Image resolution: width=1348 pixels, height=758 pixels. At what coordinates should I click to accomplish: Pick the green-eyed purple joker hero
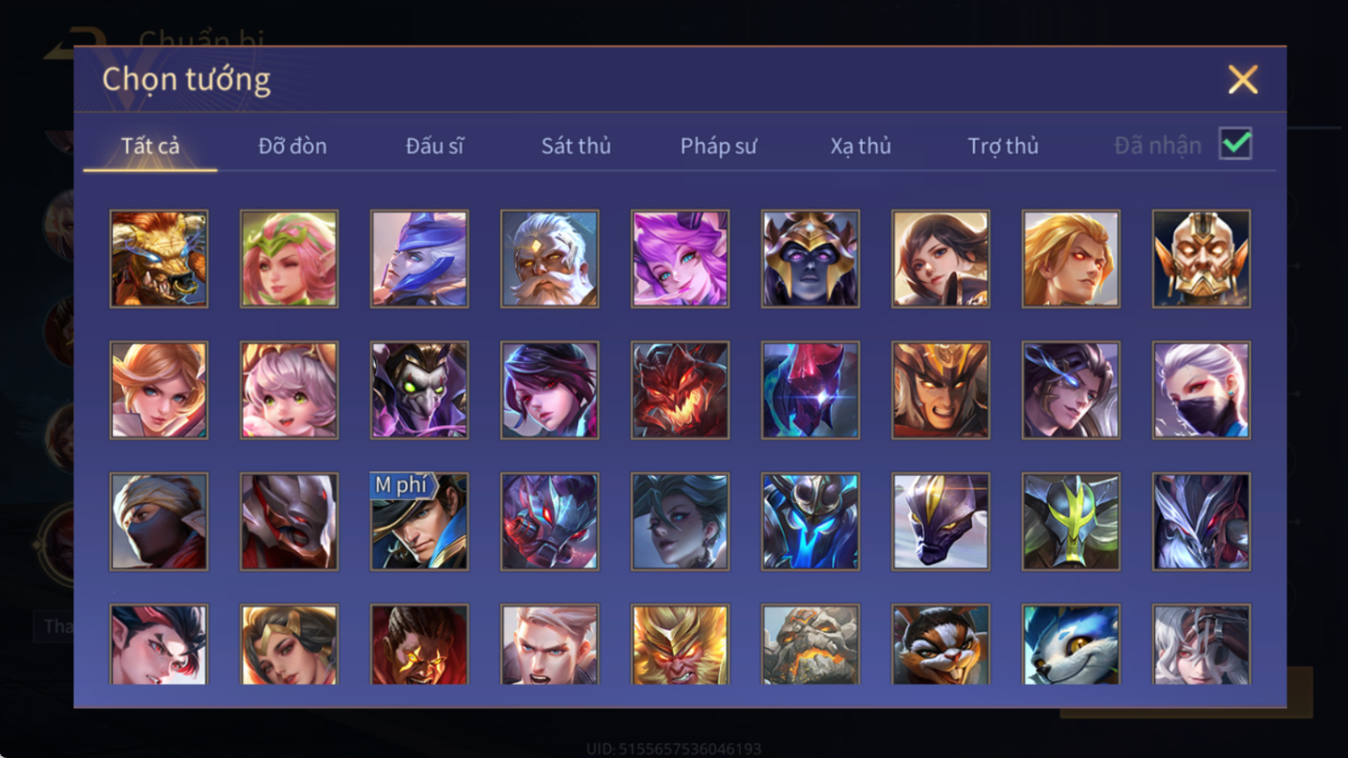pyautogui.click(x=419, y=390)
